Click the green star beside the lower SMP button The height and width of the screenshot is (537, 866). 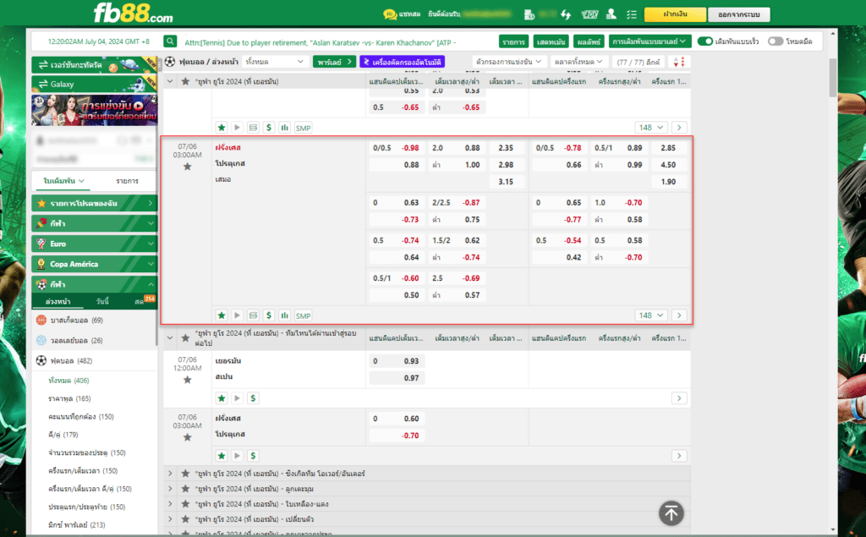222,315
